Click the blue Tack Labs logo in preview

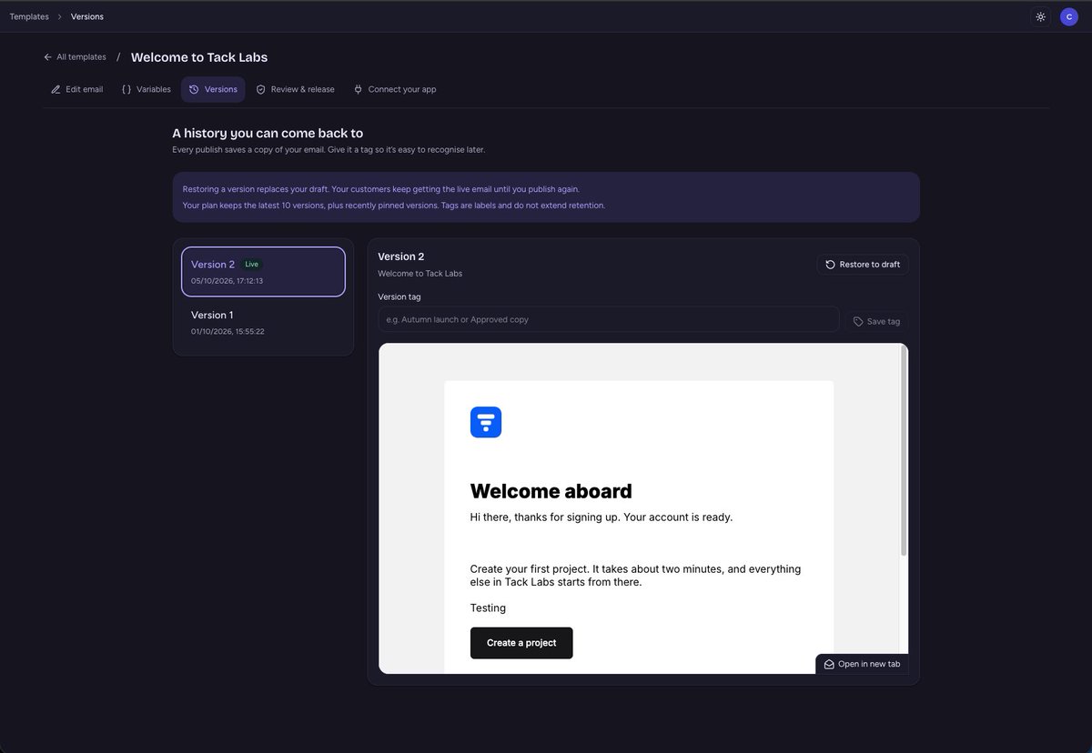click(486, 422)
